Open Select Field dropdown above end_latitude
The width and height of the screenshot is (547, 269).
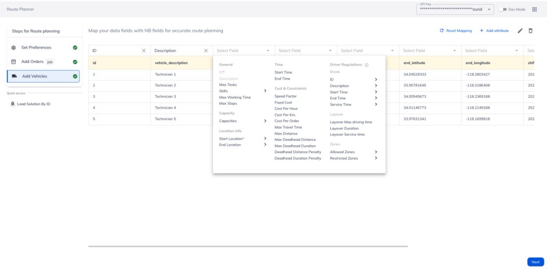point(429,51)
